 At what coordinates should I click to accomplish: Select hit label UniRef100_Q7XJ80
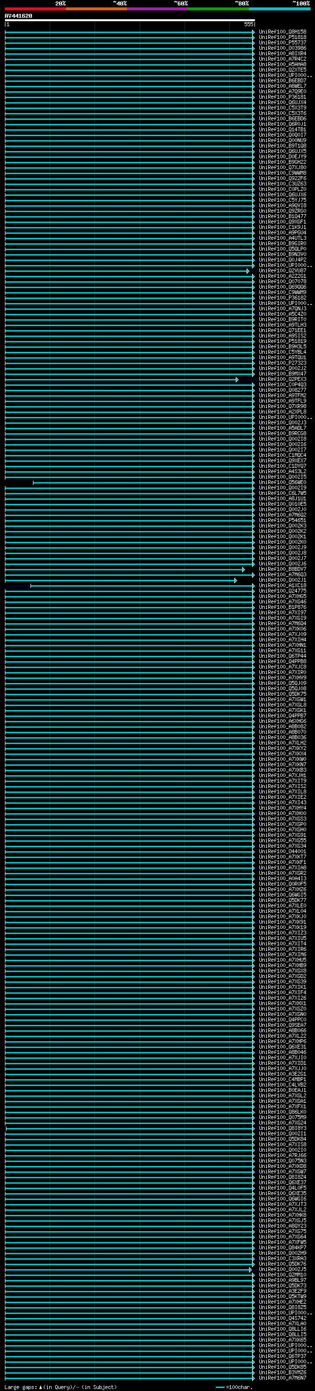(x=283, y=167)
